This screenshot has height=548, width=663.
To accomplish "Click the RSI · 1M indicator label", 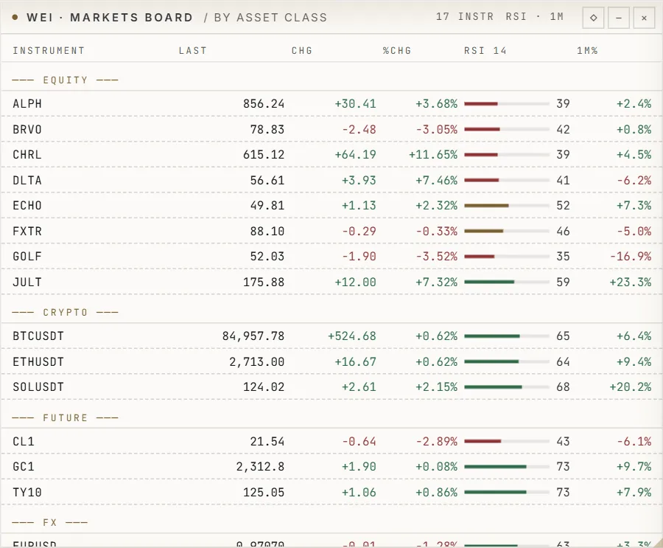I will click(535, 16).
